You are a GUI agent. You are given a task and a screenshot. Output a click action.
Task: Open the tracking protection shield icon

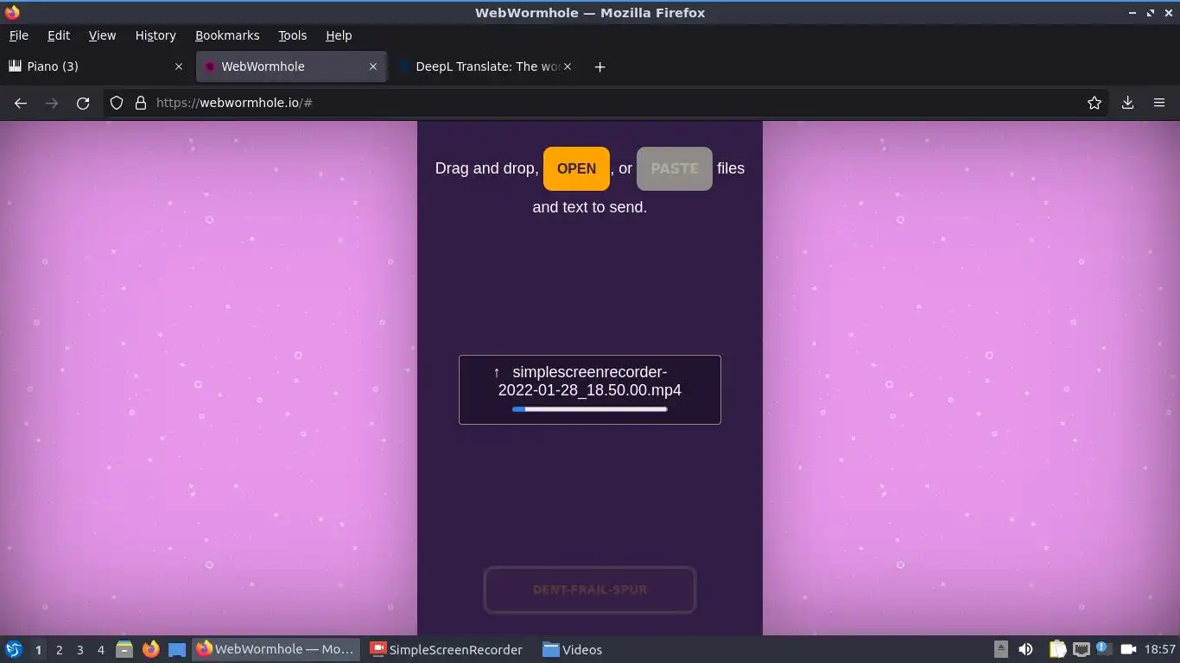(x=117, y=103)
